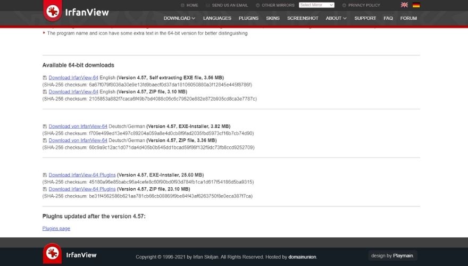Click disk icon beside PlugIns EXE-Installer 25.60 MB

[45, 175]
